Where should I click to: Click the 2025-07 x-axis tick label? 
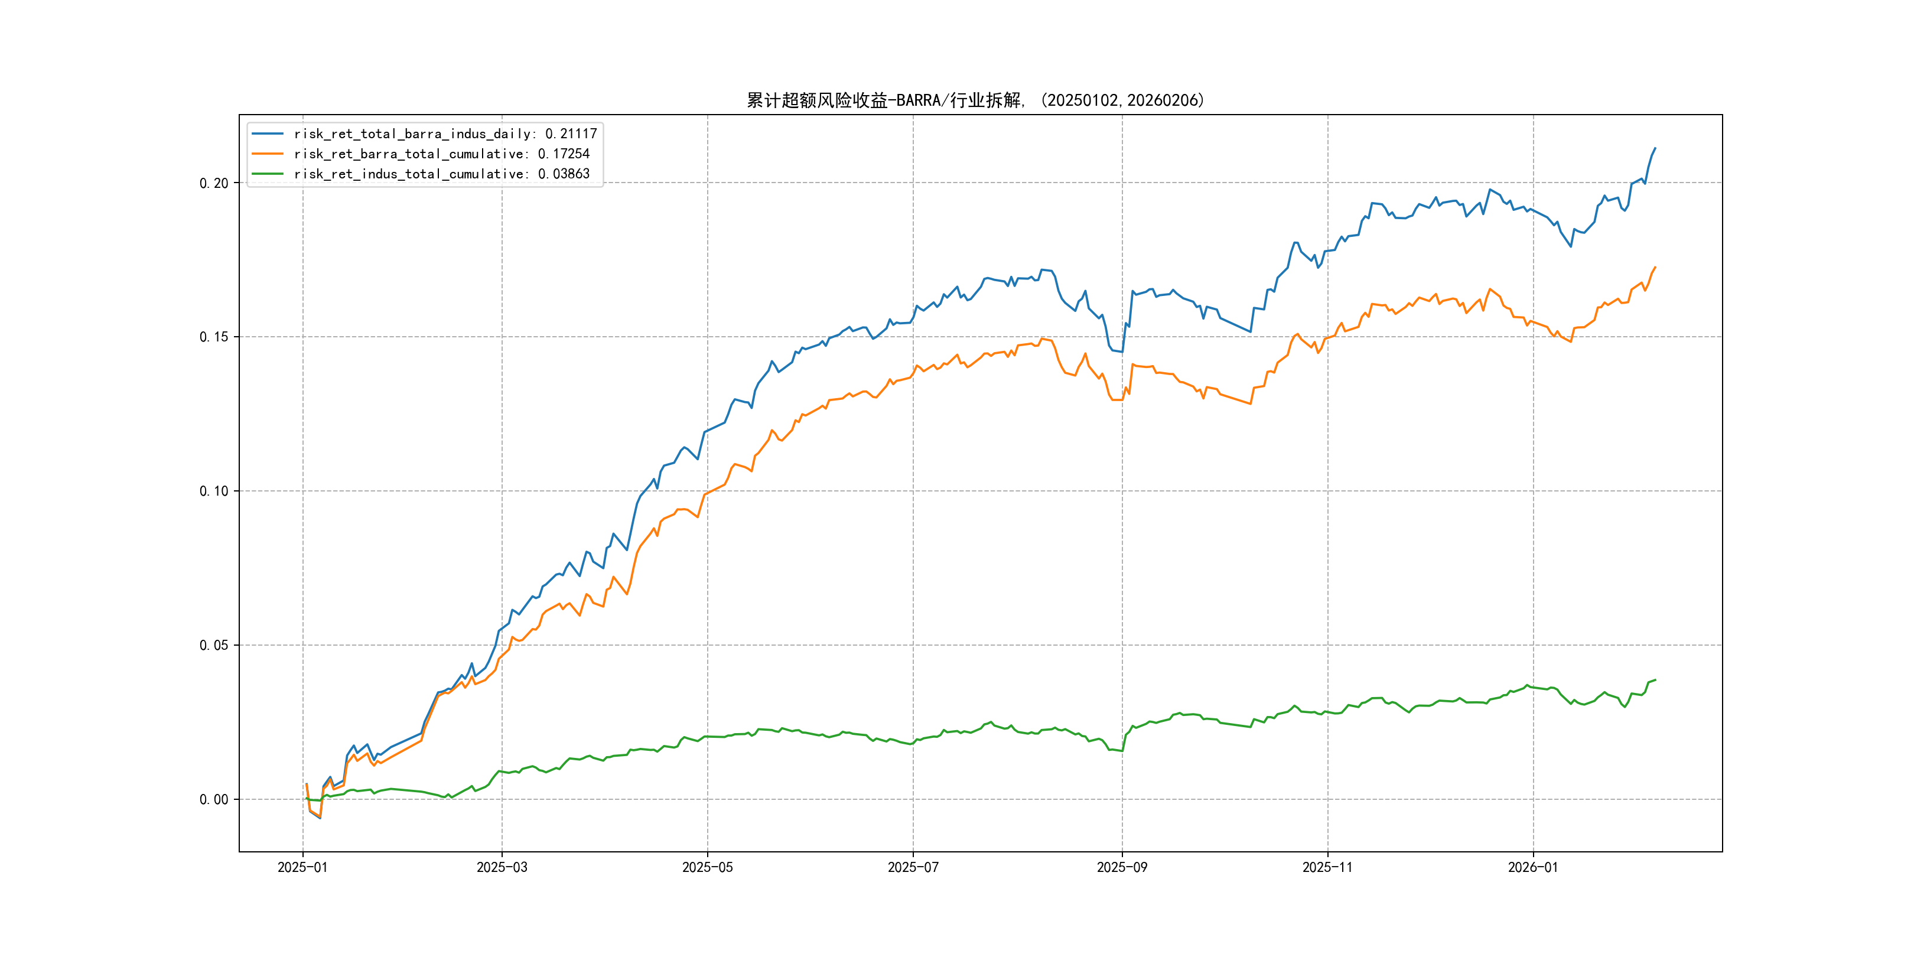pos(913,868)
